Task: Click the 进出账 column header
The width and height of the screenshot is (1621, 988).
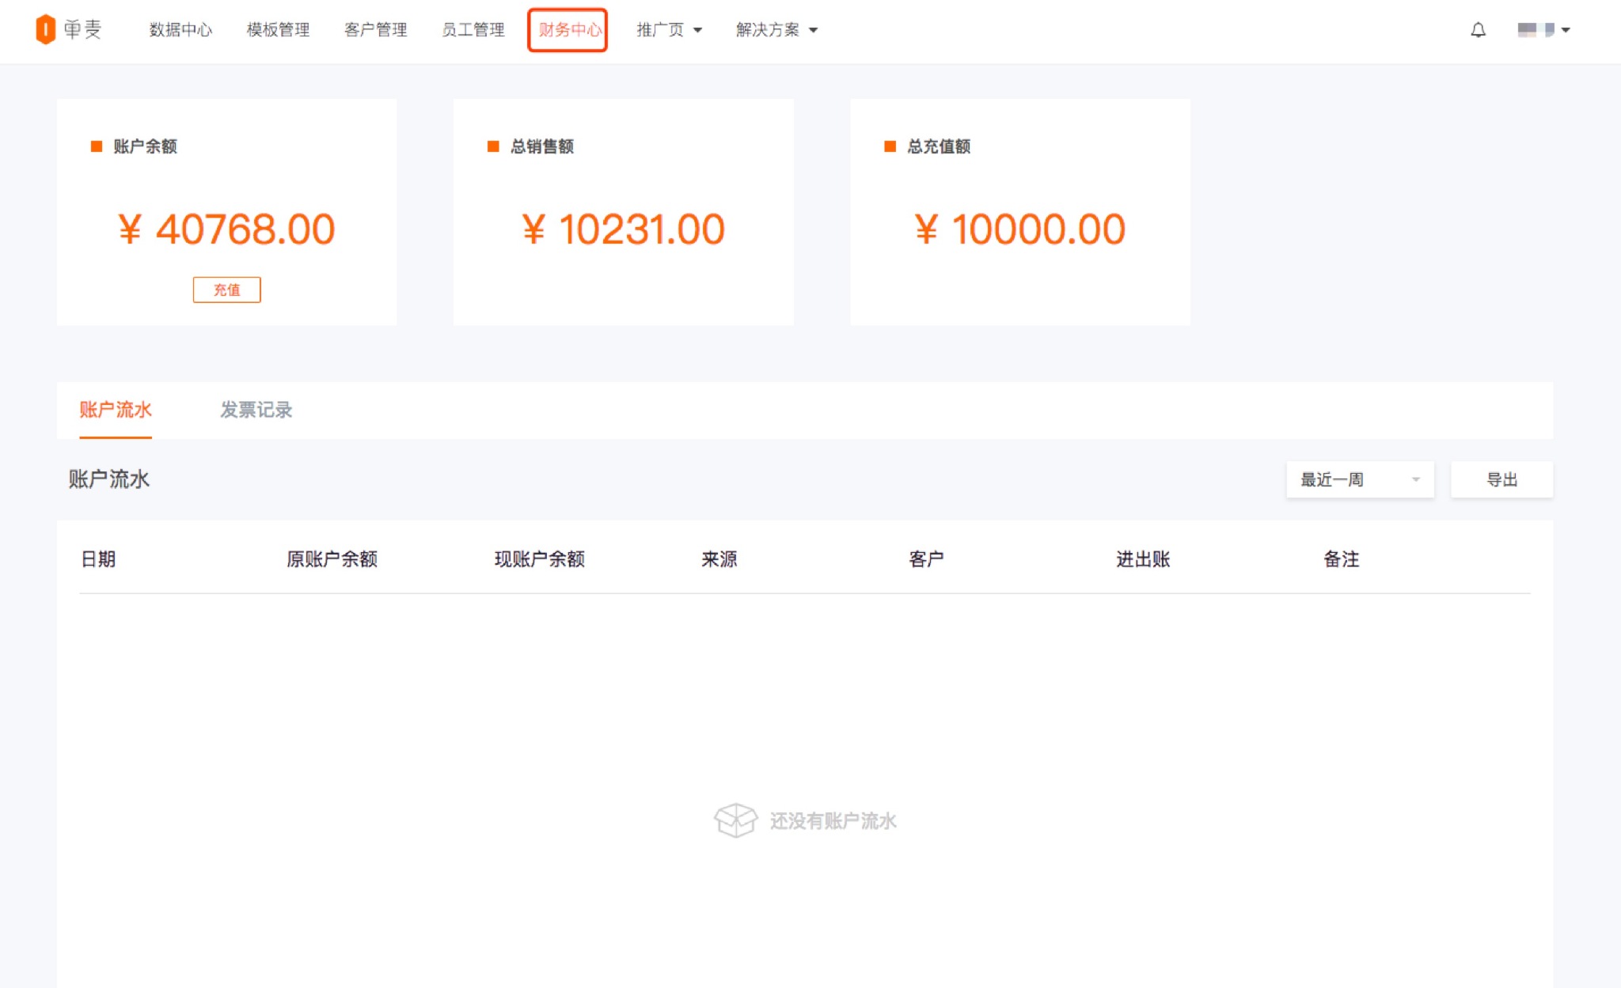Action: click(x=1143, y=559)
